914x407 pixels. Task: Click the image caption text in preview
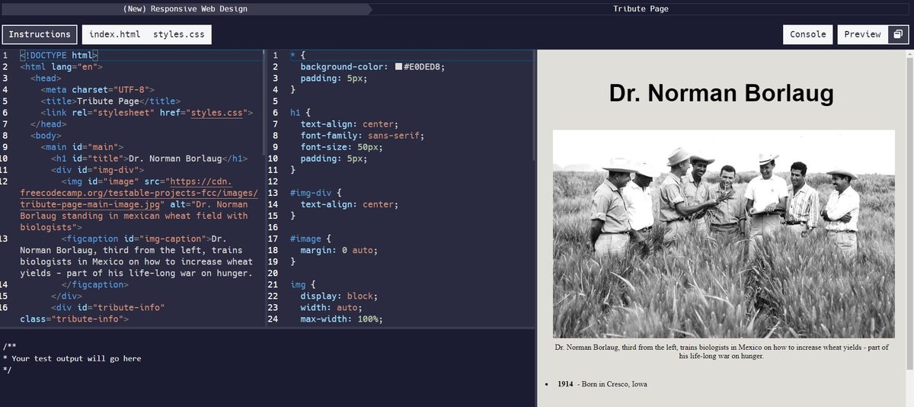(x=721, y=351)
